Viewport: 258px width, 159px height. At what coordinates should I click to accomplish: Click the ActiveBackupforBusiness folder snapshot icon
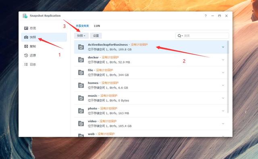[x=81, y=47]
